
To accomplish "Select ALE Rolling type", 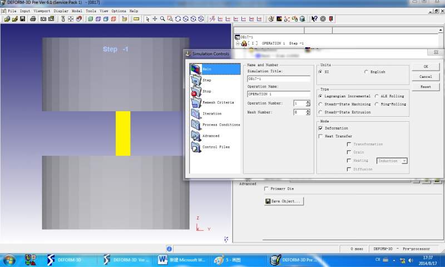I will (x=377, y=96).
